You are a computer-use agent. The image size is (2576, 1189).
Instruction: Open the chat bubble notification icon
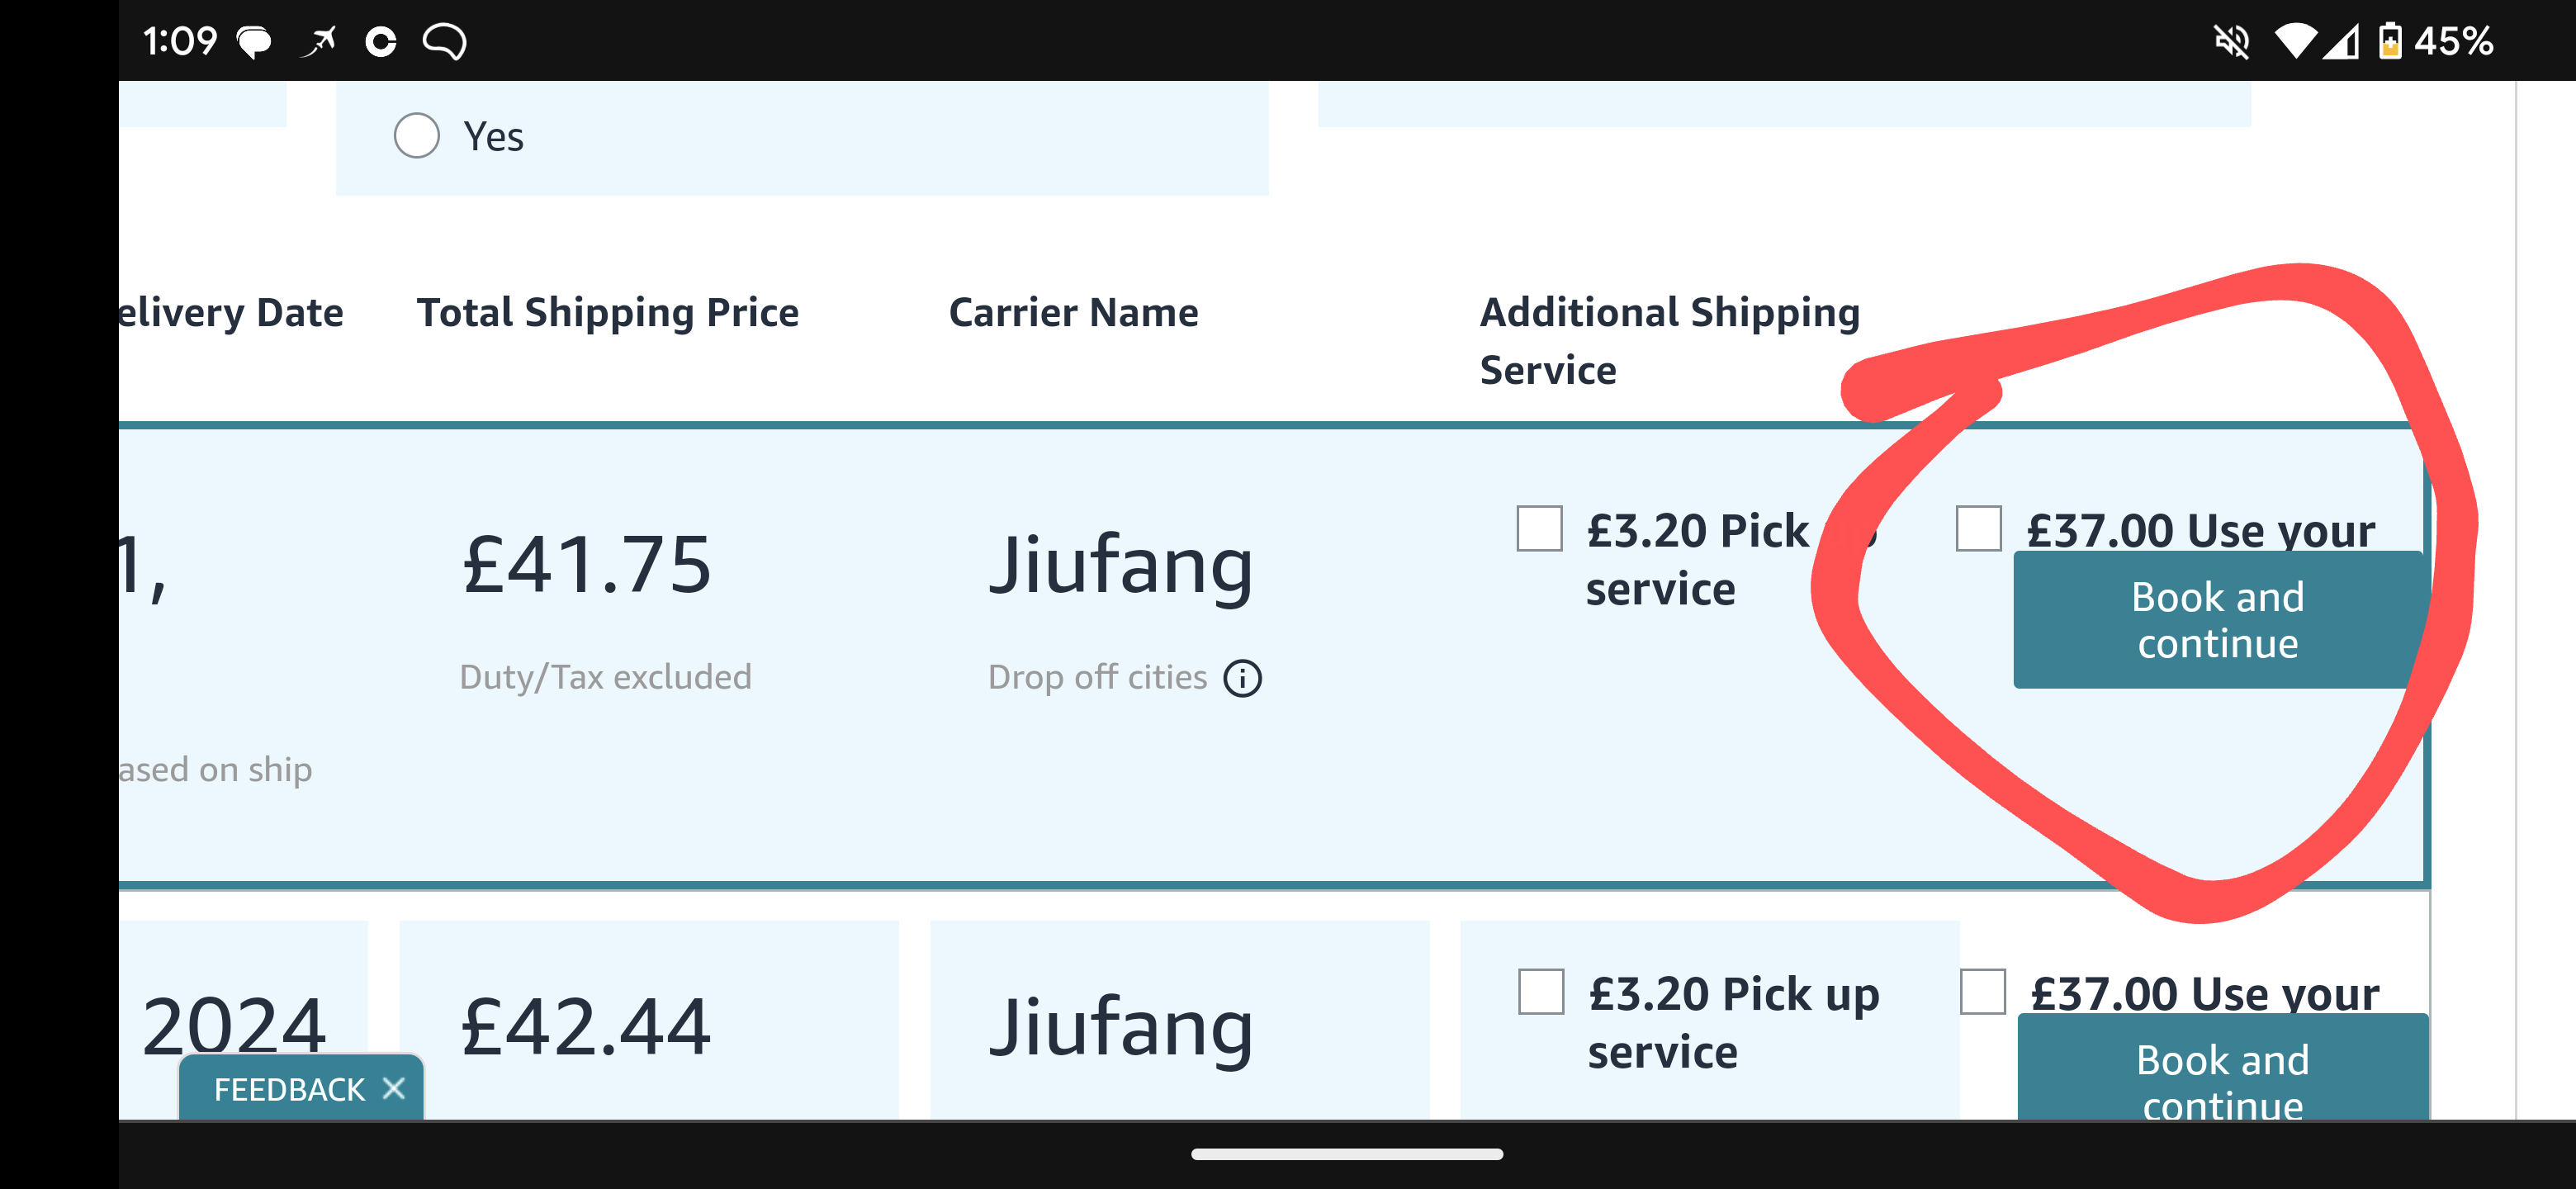pos(254,42)
